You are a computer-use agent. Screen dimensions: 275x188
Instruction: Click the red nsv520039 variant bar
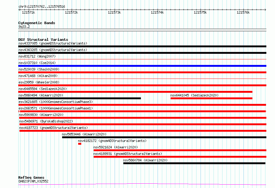pos(142,72)
